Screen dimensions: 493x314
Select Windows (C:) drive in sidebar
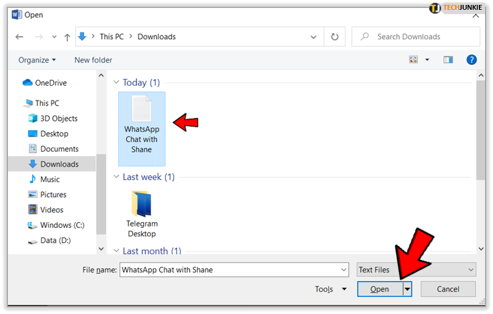pyautogui.click(x=62, y=225)
